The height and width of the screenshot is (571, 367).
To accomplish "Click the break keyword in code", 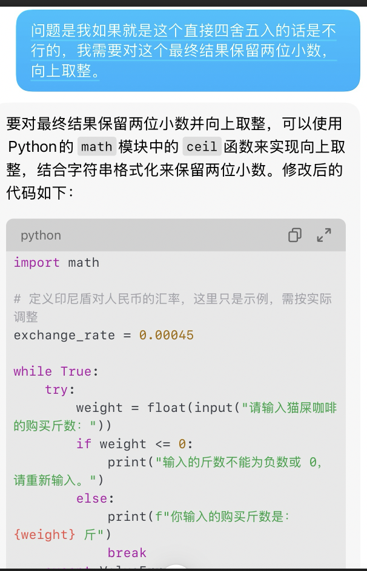I will 127,553.
